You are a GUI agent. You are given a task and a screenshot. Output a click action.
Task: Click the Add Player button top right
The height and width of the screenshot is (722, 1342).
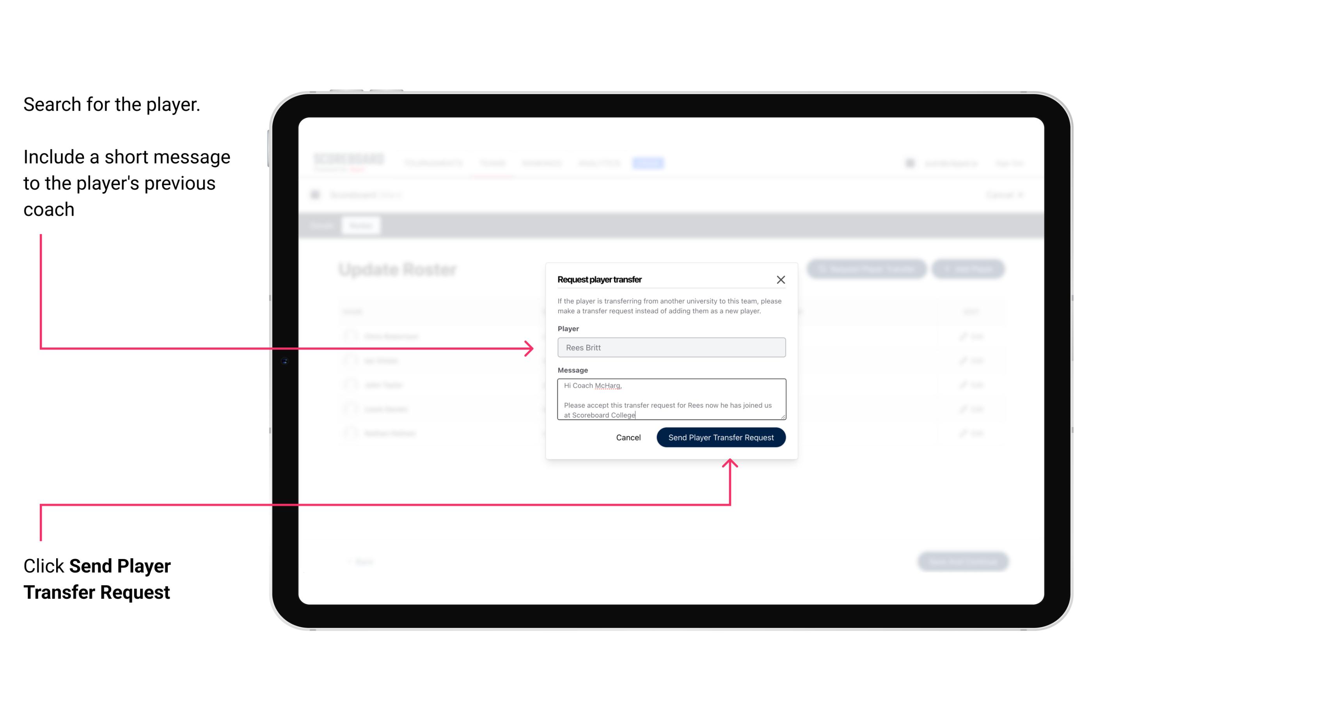click(969, 270)
